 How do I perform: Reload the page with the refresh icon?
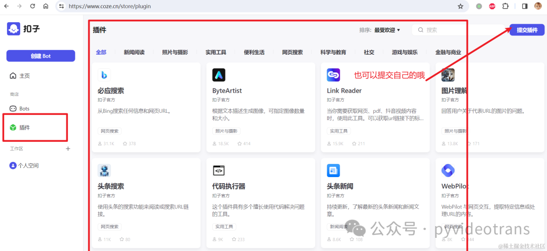point(33,6)
